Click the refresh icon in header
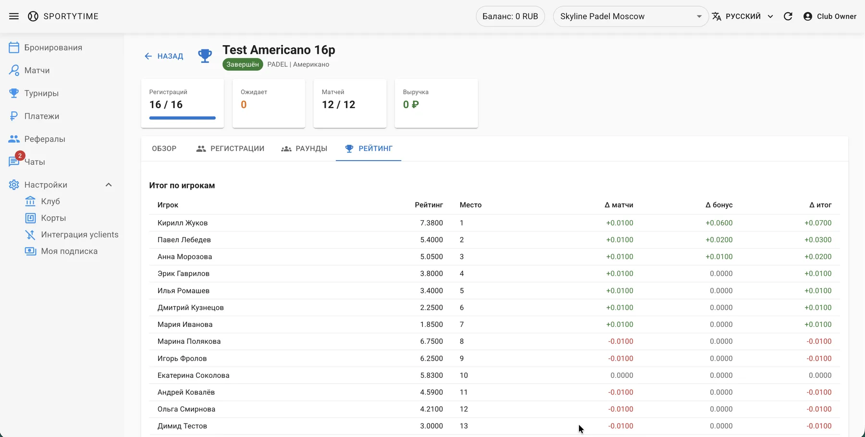865x437 pixels. click(788, 16)
